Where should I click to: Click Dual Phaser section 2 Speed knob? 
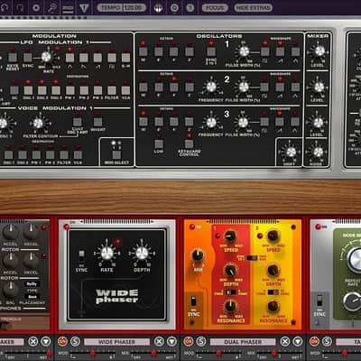coord(273,236)
